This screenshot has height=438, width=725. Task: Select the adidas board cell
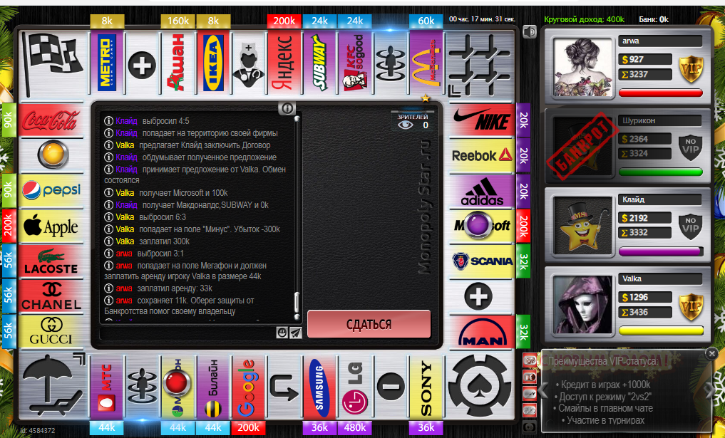tap(481, 191)
